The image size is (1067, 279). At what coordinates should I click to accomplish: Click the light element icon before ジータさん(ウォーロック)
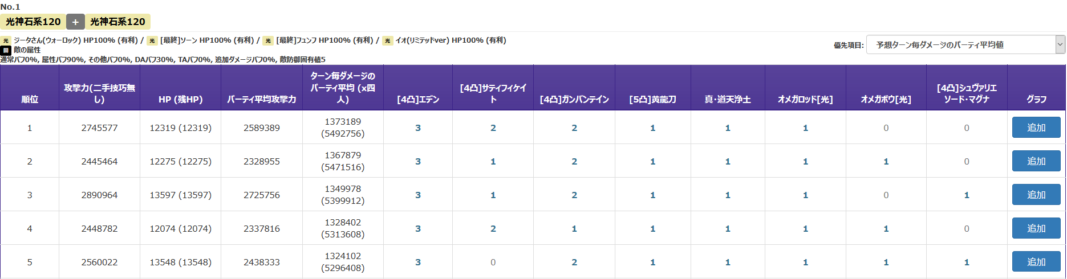coord(6,40)
